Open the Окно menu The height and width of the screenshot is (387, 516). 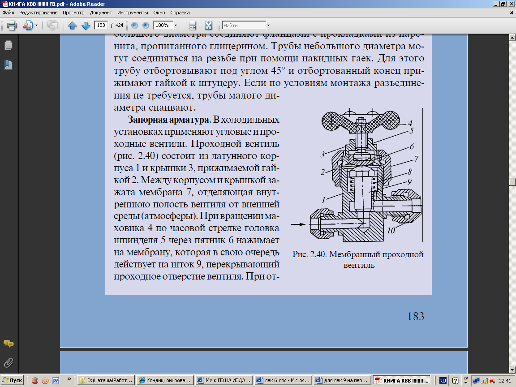tap(159, 13)
